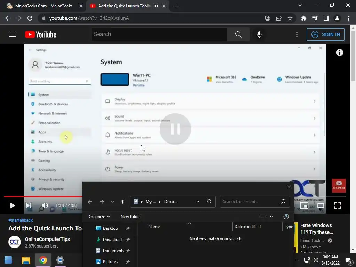The height and width of the screenshot is (267, 356).
Task: Click the Subscribe watermark on video
Action: (x=339, y=186)
